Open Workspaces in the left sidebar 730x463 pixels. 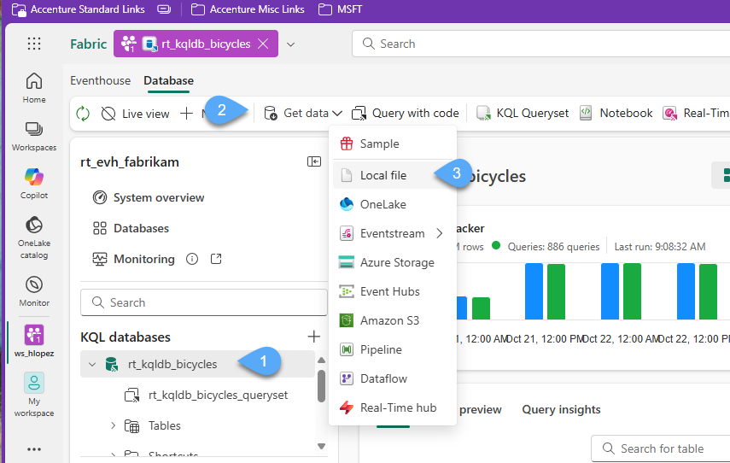(x=34, y=136)
